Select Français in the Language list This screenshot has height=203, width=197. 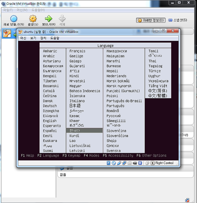(x=77, y=51)
